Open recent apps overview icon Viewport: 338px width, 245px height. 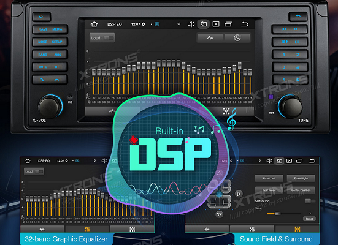(x=228, y=24)
